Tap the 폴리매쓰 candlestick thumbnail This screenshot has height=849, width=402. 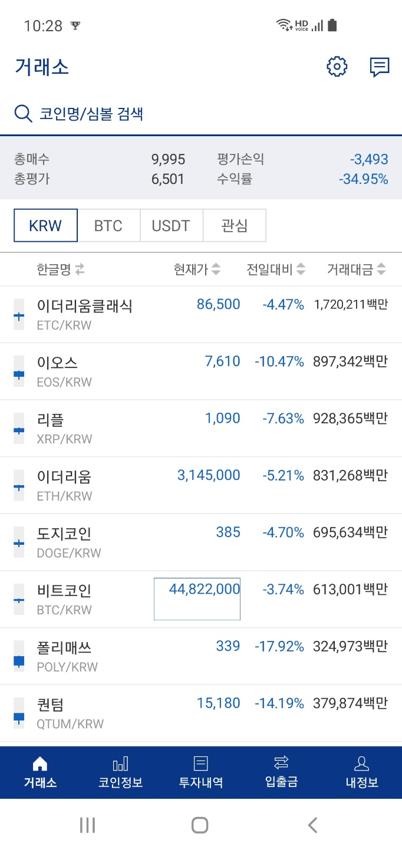point(19,656)
